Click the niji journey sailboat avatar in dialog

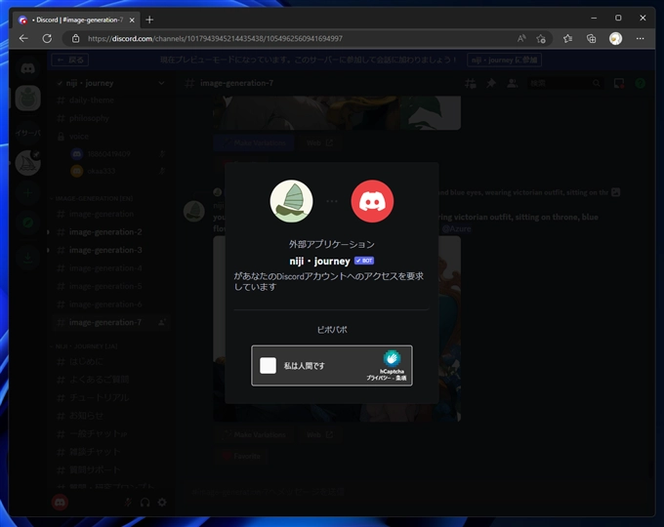point(291,201)
